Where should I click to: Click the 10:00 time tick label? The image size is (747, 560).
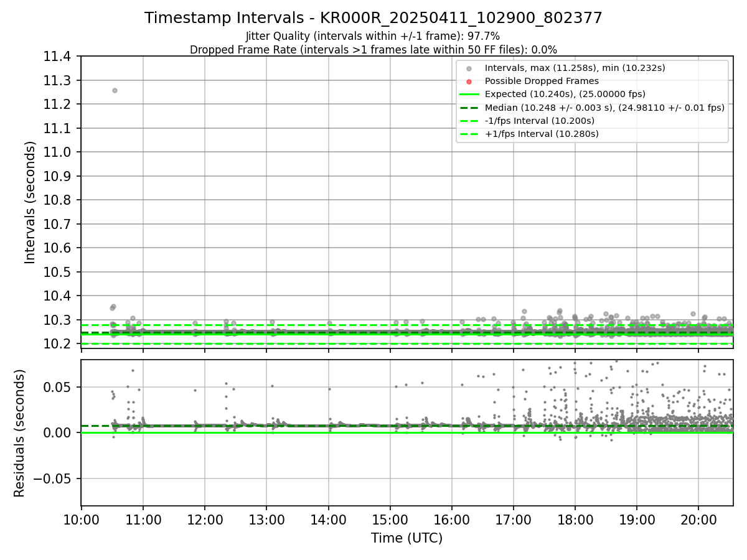[x=81, y=520]
